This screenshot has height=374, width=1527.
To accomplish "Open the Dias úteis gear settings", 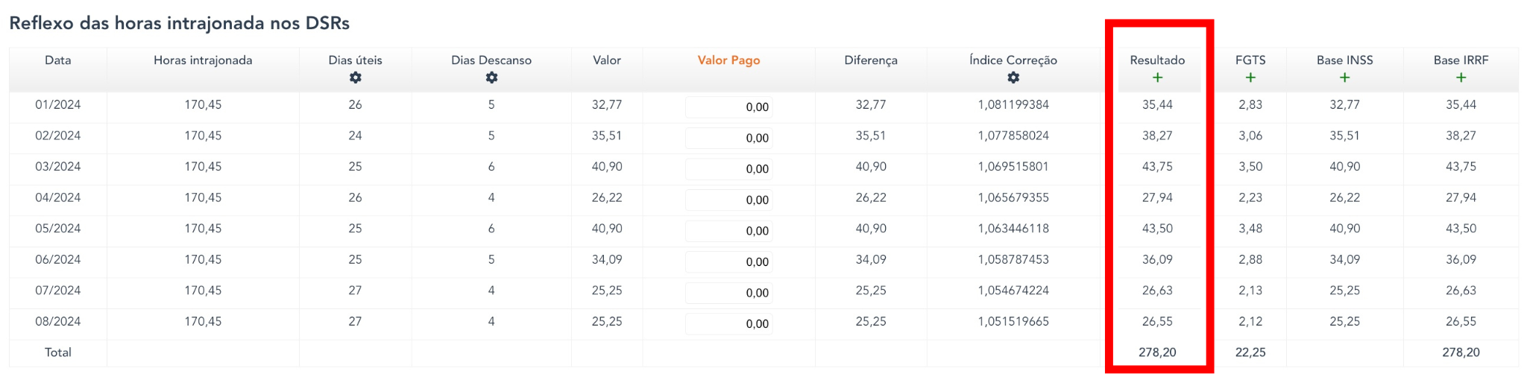I will click(355, 78).
